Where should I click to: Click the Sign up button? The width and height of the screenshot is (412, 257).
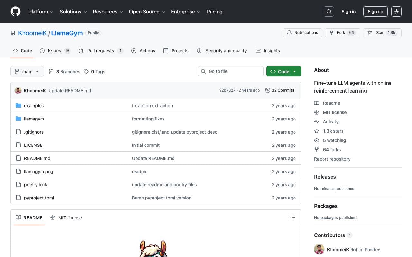[x=375, y=12]
